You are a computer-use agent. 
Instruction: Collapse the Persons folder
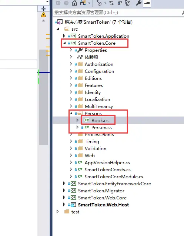coord(71,113)
